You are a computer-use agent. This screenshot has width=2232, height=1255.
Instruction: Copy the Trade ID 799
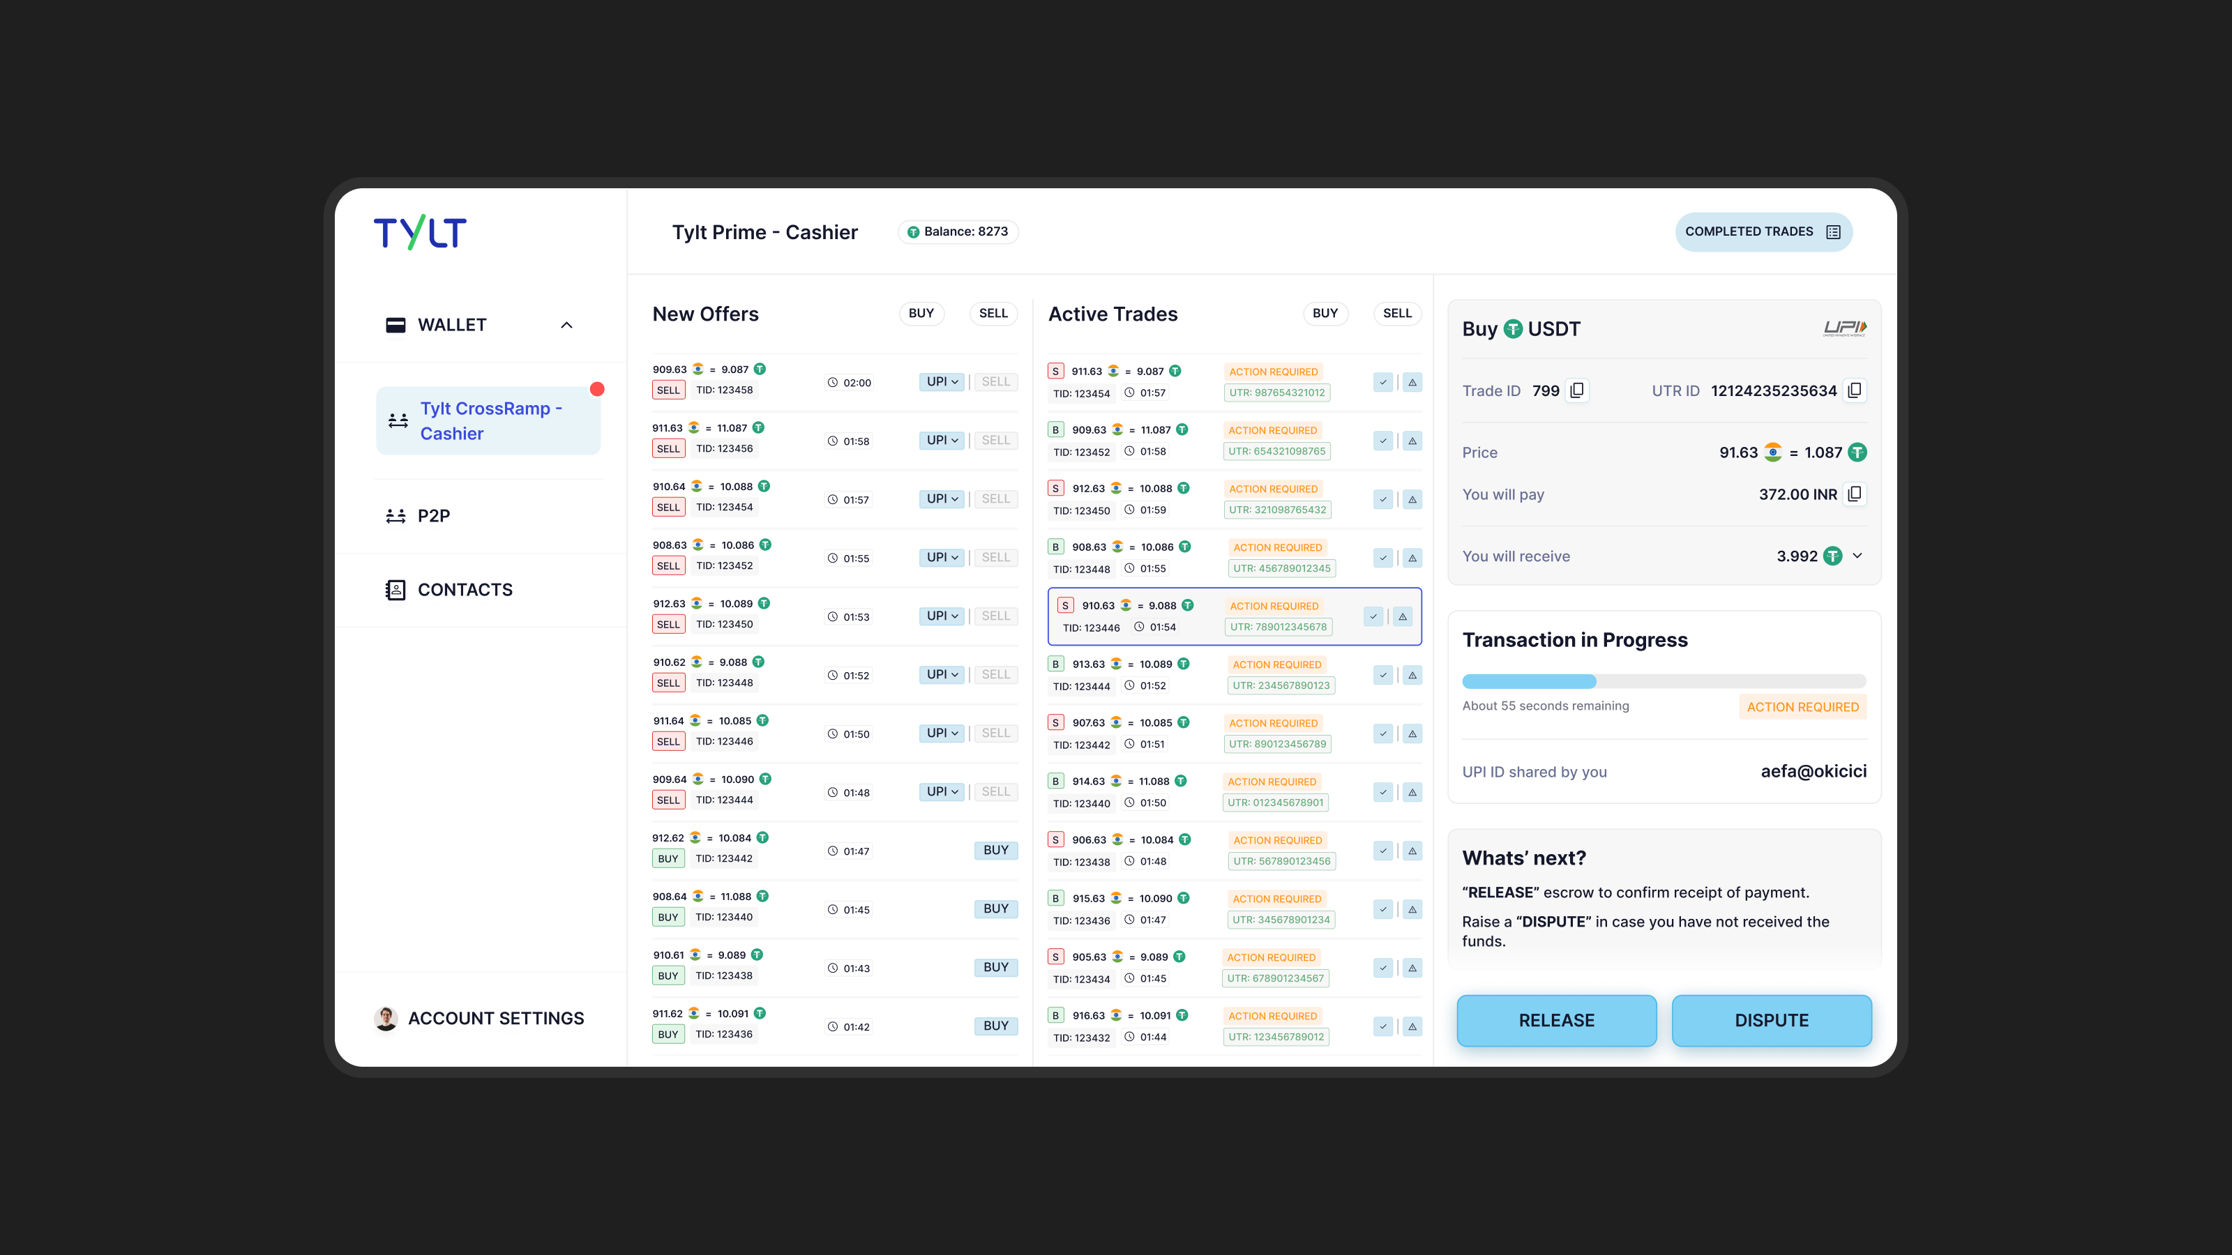pyautogui.click(x=1577, y=390)
